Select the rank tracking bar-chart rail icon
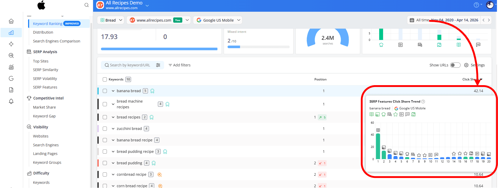Screen dimensions: 498x188 point(11,33)
